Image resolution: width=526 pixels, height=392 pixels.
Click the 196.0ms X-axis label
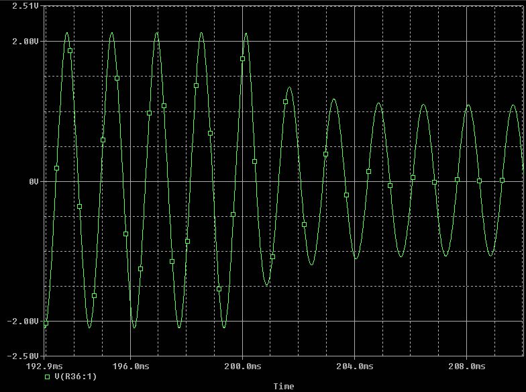click(x=130, y=366)
